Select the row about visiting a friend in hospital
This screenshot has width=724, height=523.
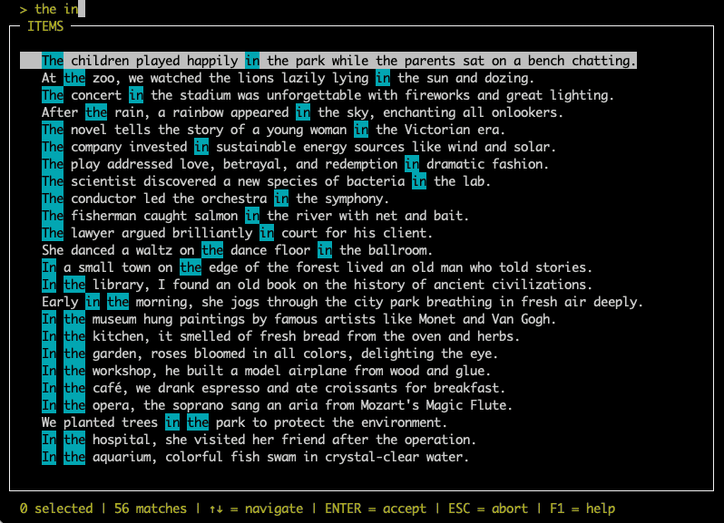click(x=259, y=440)
